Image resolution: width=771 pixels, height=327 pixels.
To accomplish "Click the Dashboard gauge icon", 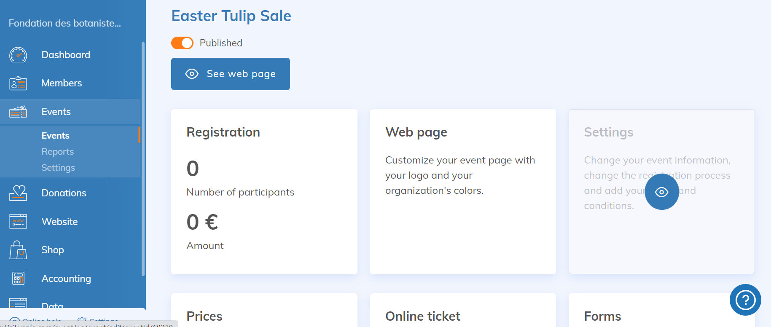I will (18, 55).
